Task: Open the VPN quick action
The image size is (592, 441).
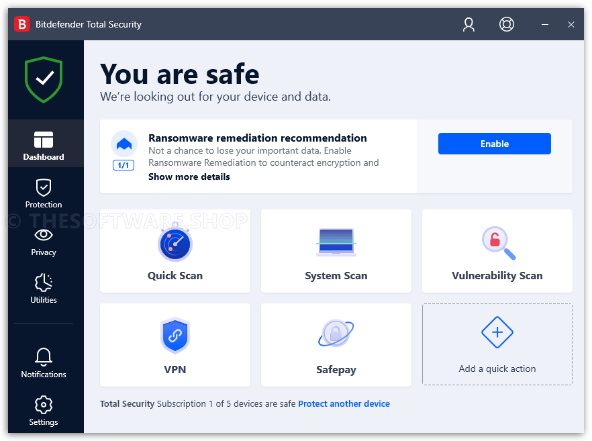Action: 175,345
